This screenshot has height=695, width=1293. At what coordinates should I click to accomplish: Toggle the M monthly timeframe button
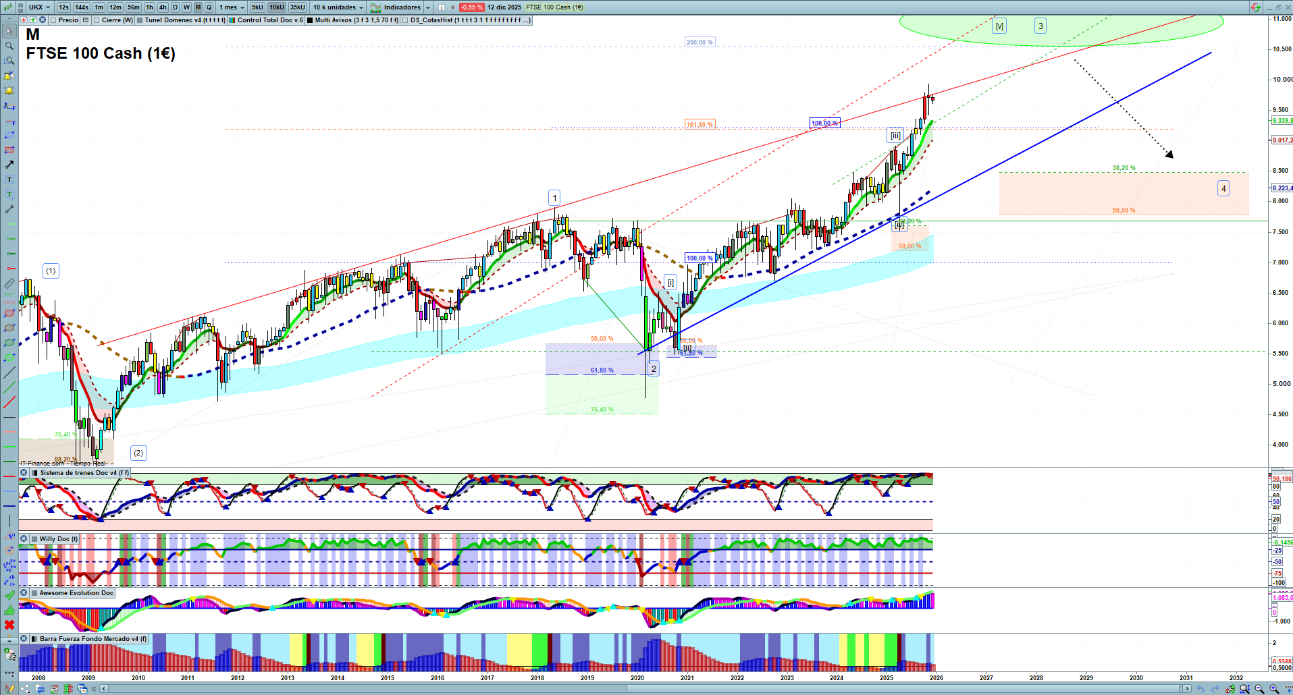[x=198, y=7]
